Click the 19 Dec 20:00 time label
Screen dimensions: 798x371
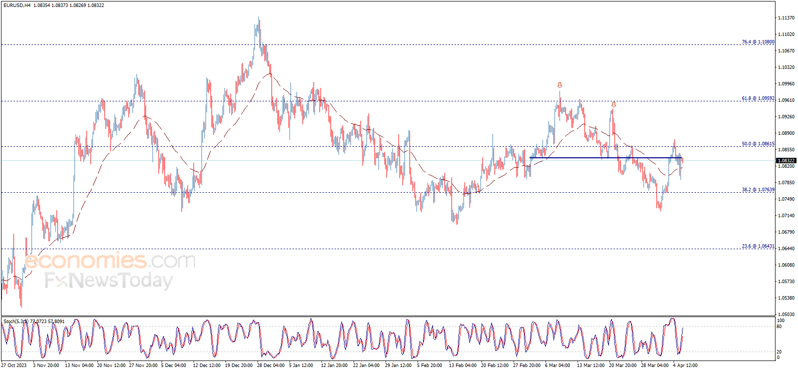click(x=239, y=366)
